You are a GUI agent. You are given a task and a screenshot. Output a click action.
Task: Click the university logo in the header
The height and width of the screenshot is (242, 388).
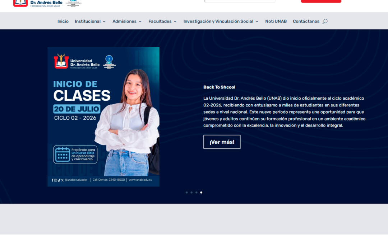tap(38, 3)
